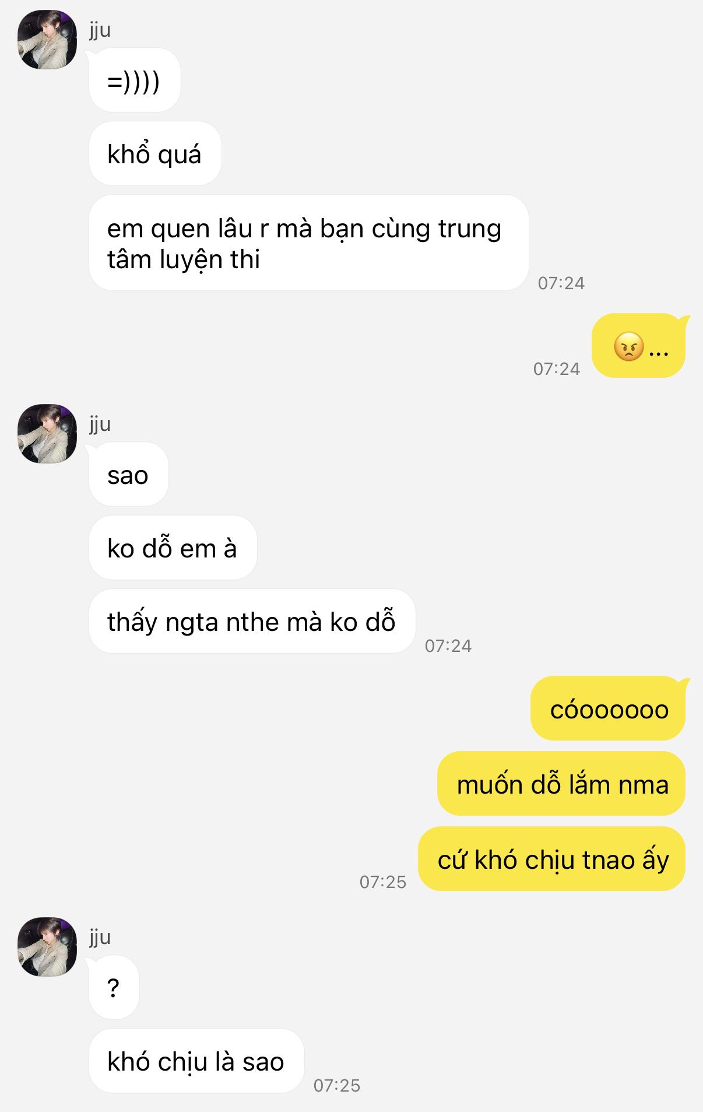Tap the 07:25 timestamp beside yellow bubble
This screenshot has width=703, height=1112.
382,882
